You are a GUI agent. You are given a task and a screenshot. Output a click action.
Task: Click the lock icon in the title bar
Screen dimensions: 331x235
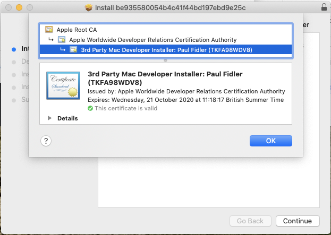(324, 7)
